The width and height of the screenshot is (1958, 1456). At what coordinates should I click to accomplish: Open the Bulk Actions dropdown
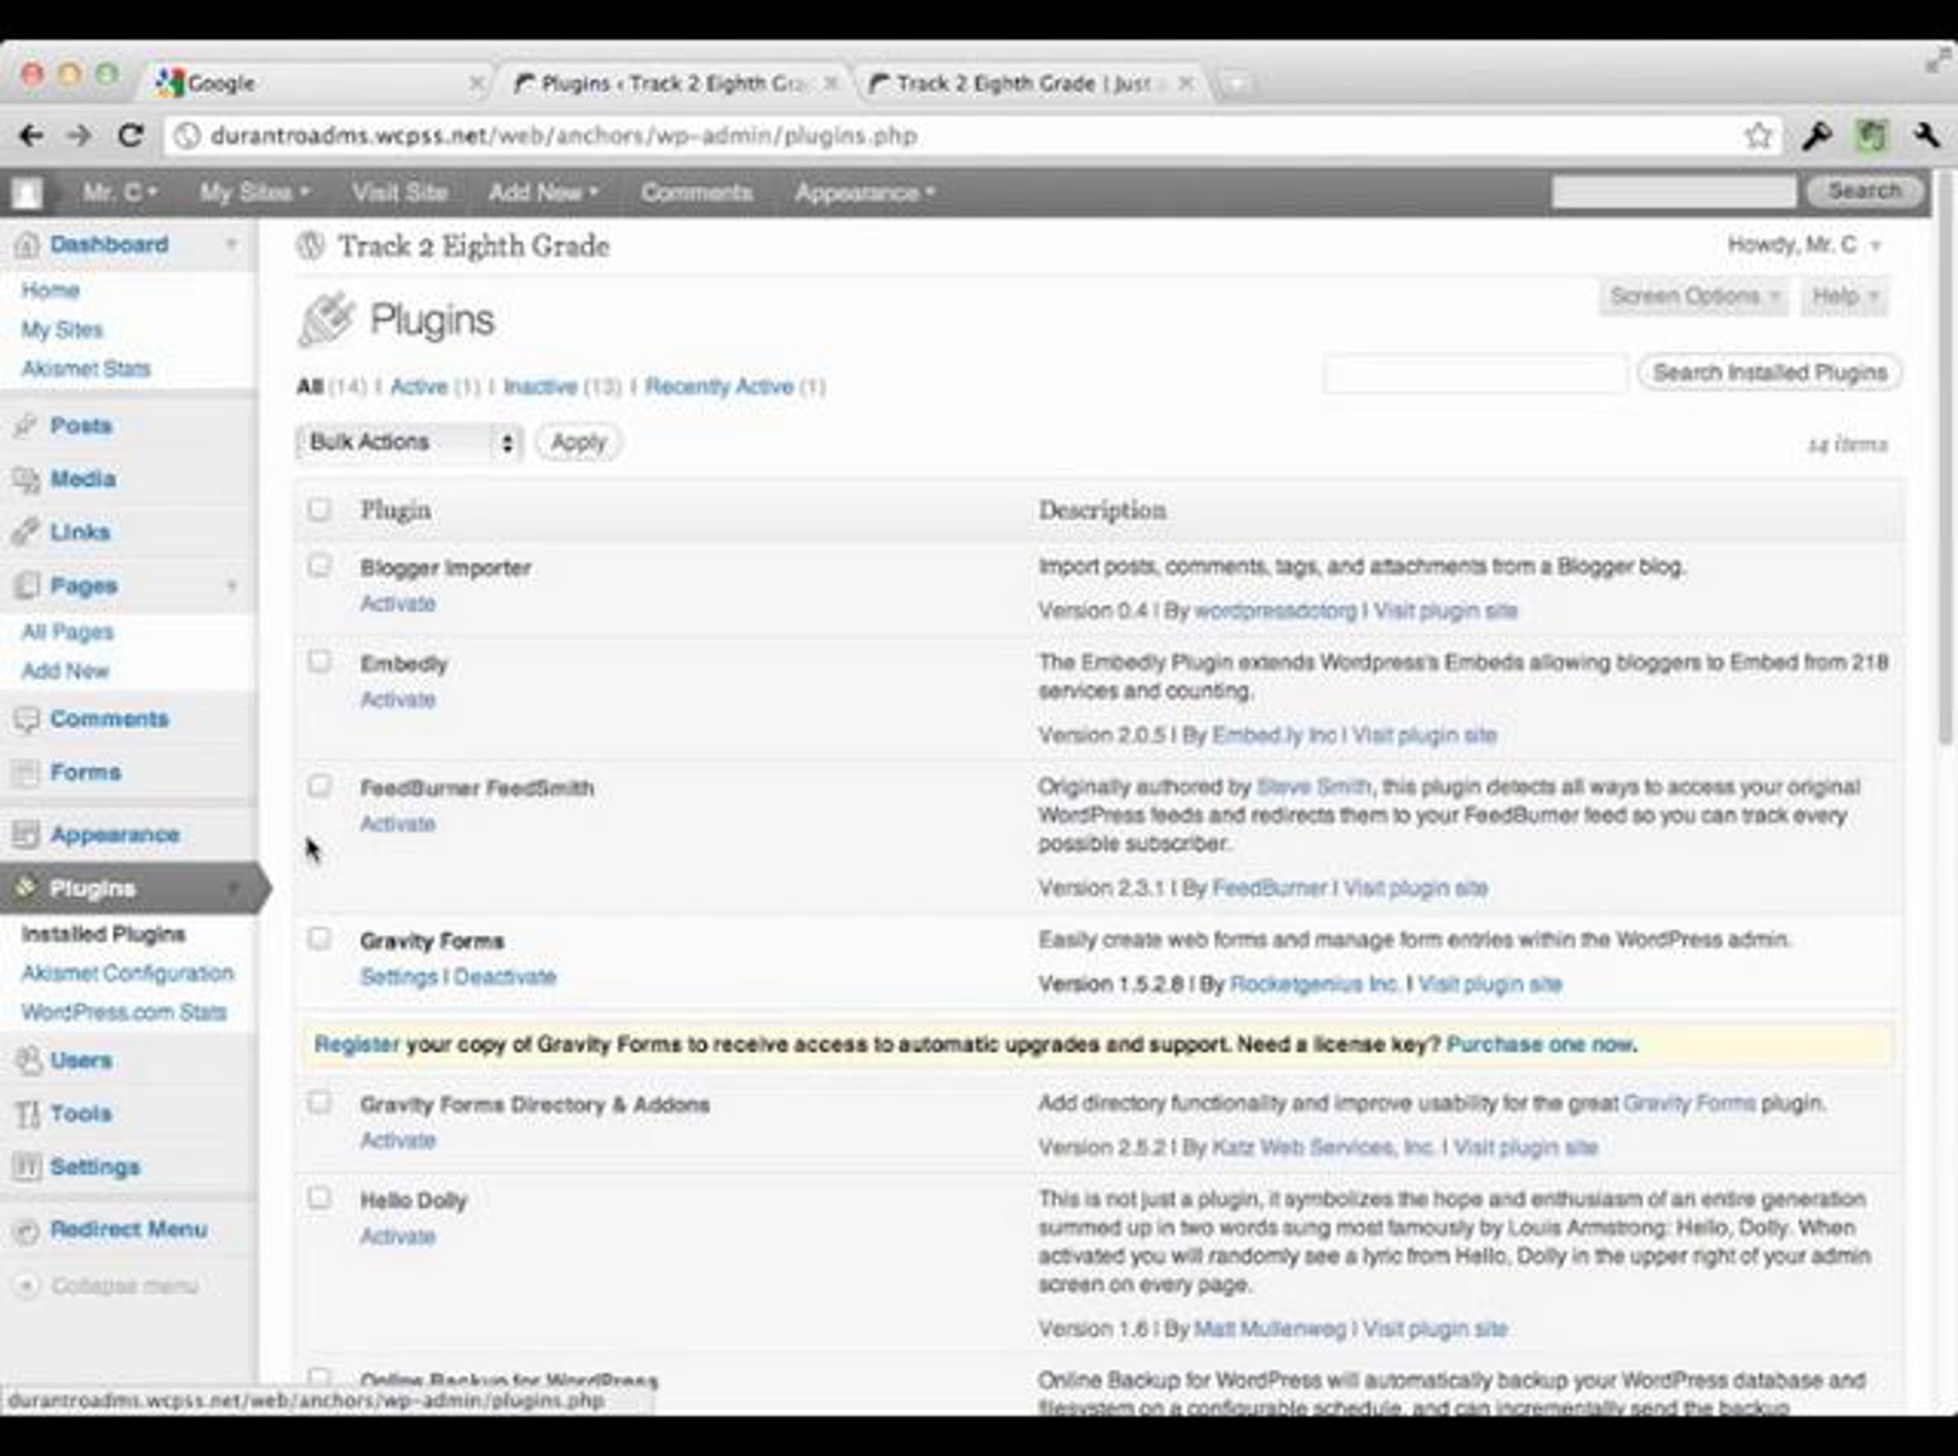click(x=410, y=442)
